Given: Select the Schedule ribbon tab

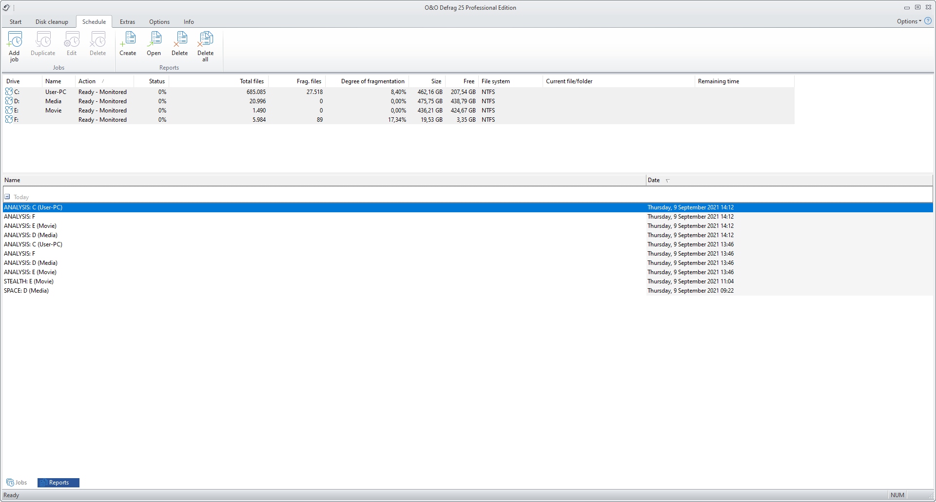Looking at the screenshot, I should pyautogui.click(x=94, y=22).
